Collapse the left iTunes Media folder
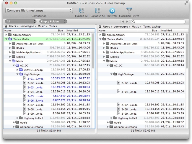 (x=6, y=39)
